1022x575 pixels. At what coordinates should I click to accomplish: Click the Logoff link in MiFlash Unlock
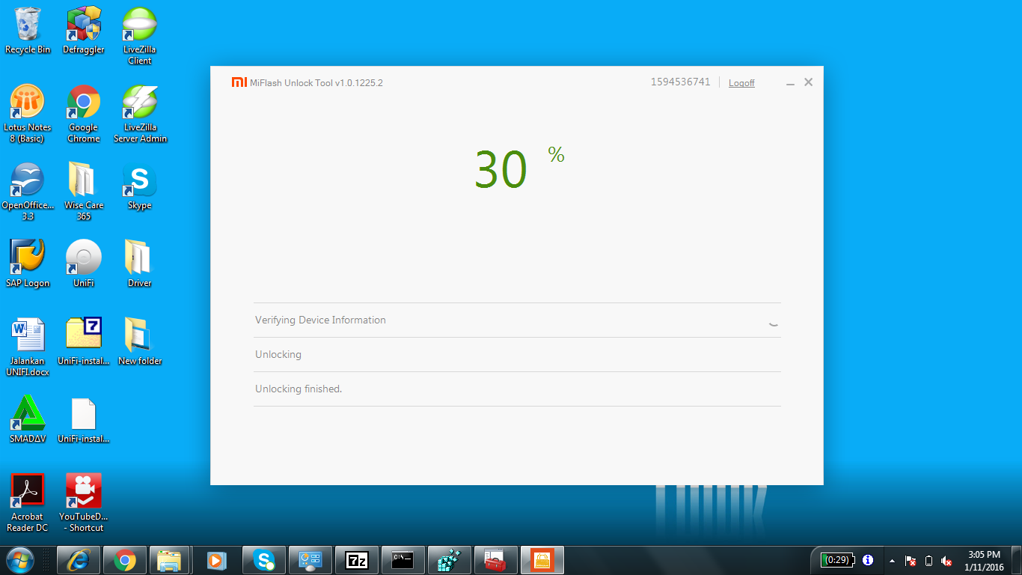741,83
